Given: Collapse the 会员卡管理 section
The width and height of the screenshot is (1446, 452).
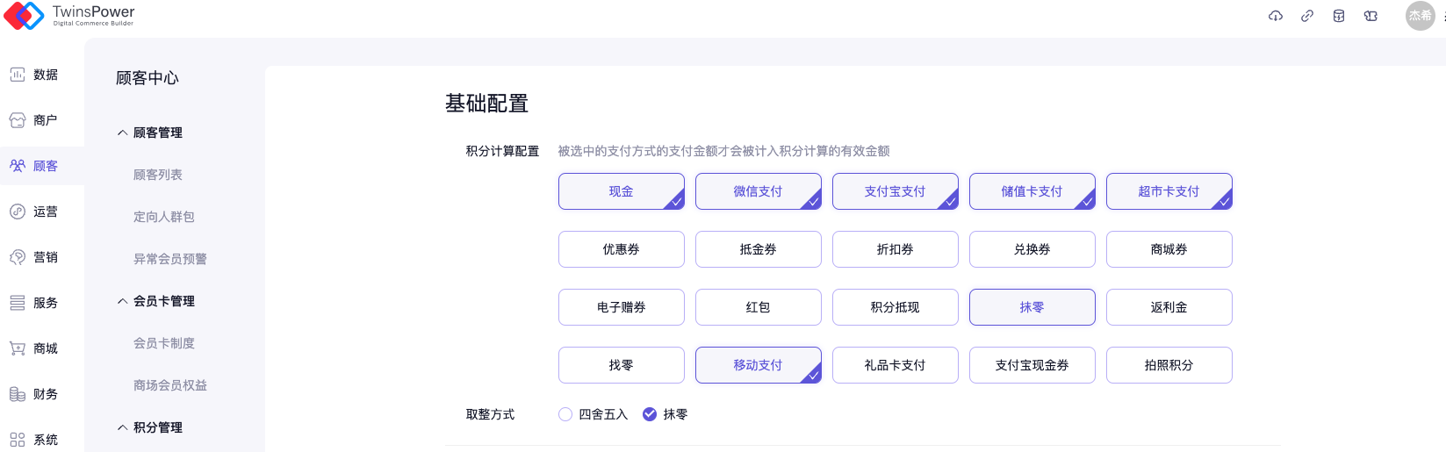Looking at the screenshot, I should tap(123, 301).
